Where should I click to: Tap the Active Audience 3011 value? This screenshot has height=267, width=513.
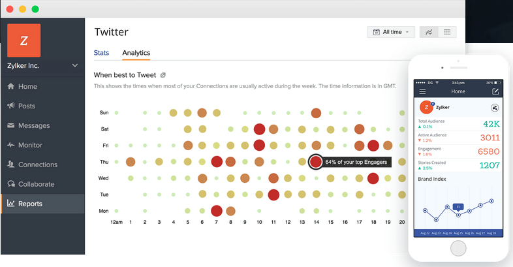pyautogui.click(x=490, y=138)
